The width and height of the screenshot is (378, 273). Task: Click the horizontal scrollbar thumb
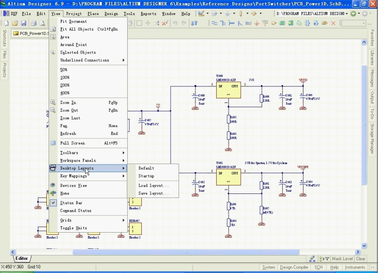(x=186, y=252)
